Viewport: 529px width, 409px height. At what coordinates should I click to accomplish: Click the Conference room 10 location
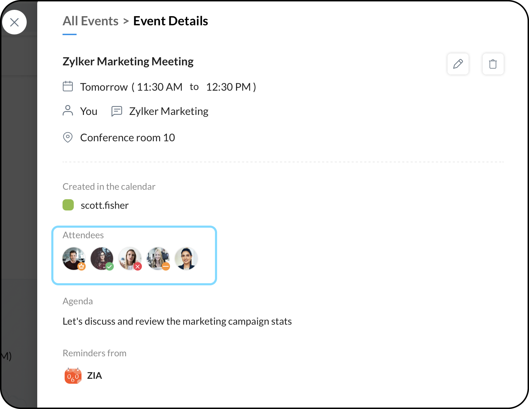tap(128, 138)
